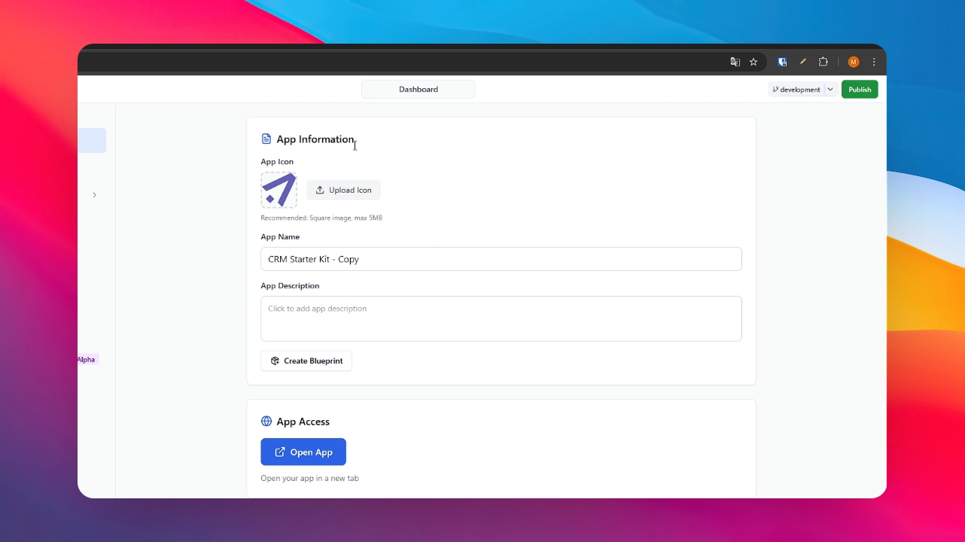This screenshot has width=965, height=542.
Task: Expand the development branch dropdown arrow
Action: point(830,90)
